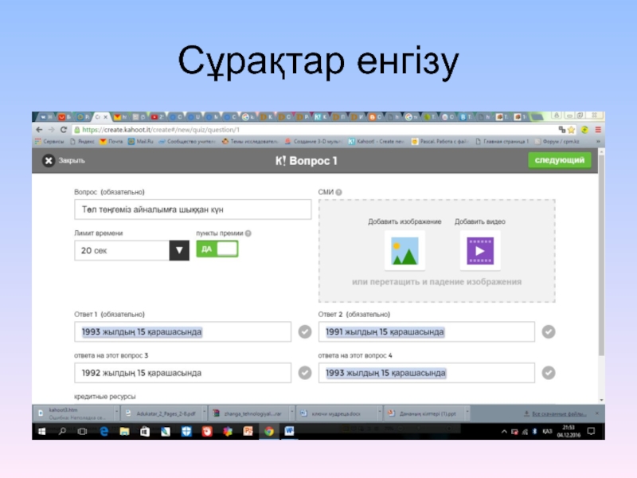
Task: Mark answer 4 as correct
Action: coord(549,373)
